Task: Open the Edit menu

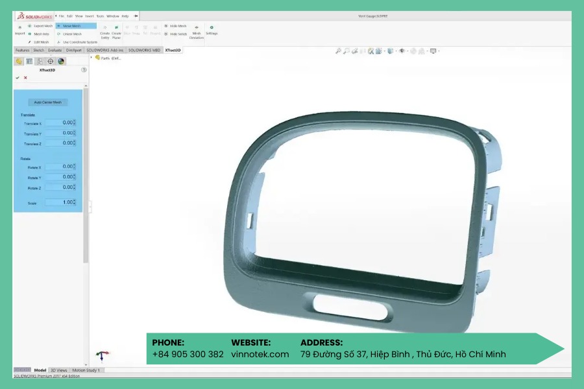Action: click(x=69, y=16)
